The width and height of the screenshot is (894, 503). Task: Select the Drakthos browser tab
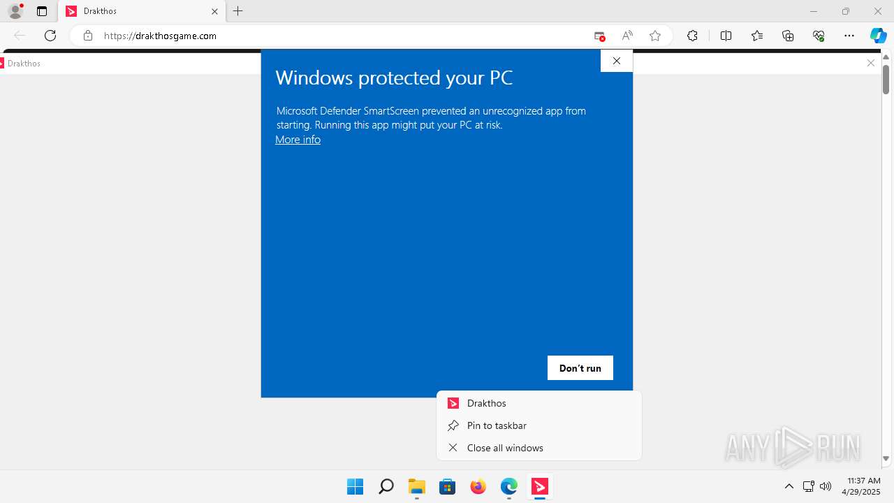tap(142, 11)
